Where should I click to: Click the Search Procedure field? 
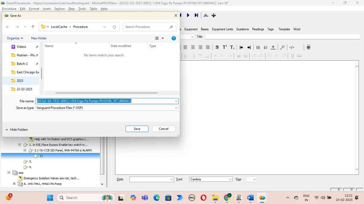tap(149, 27)
